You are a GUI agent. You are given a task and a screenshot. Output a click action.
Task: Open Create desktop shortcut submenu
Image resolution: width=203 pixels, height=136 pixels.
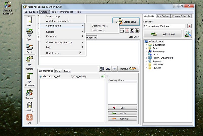point(62,42)
